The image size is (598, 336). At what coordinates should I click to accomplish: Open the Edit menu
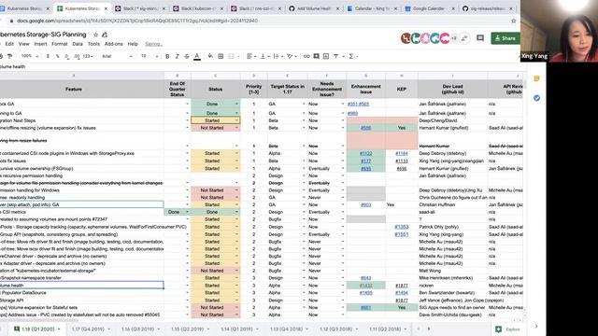click(9, 44)
